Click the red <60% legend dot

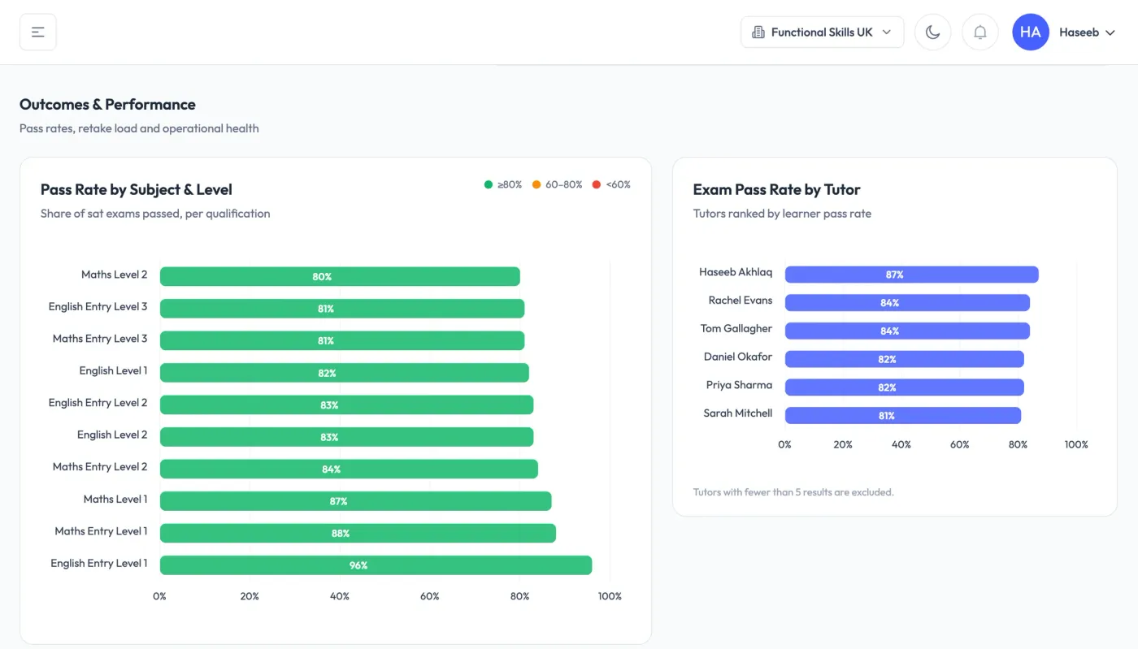(597, 184)
